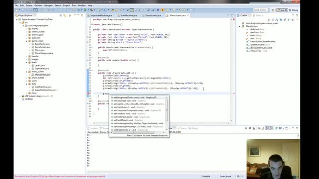Open the New file dropdown arrow
This screenshot has width=319, height=179.
(x=19, y=10)
